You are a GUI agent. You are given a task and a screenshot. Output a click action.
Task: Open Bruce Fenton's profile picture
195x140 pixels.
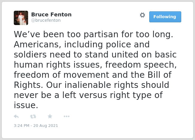21,18
